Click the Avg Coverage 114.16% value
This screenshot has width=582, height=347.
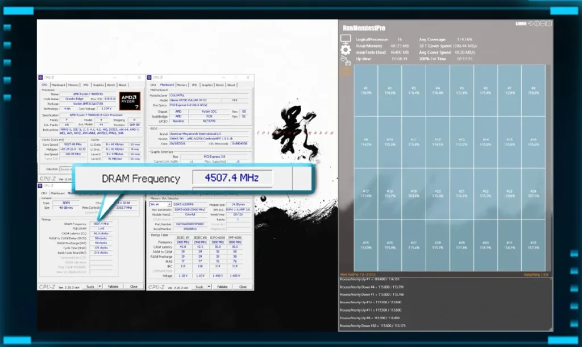(465, 39)
